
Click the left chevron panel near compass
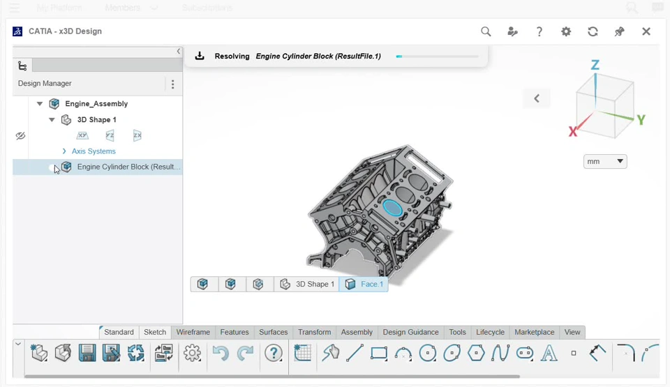[537, 99]
